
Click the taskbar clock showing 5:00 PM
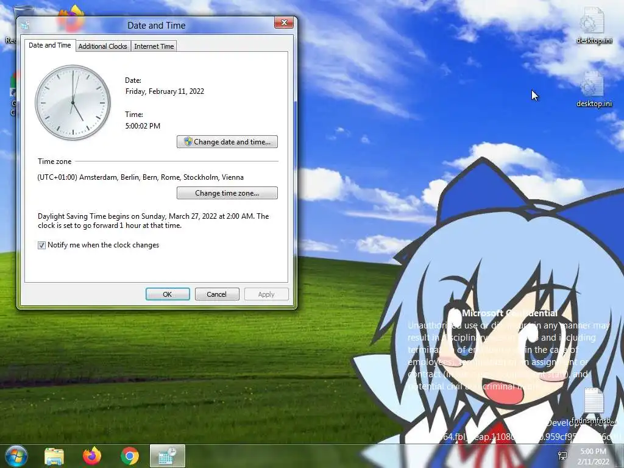(594, 456)
